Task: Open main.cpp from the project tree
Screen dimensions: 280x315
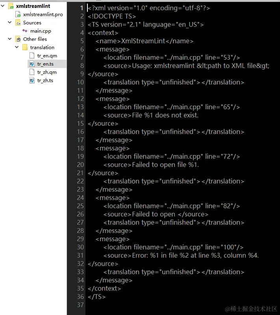Action: 41,31
